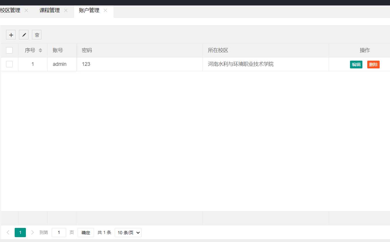Screen dimensions: 390x242
Task: Click the trash delete toolbar icon
Action: 37,35
